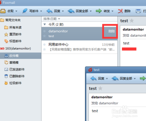Viewport: 146px width, 121px height.
Task: Click the 删除 delete red X icon
Action: point(120,11)
